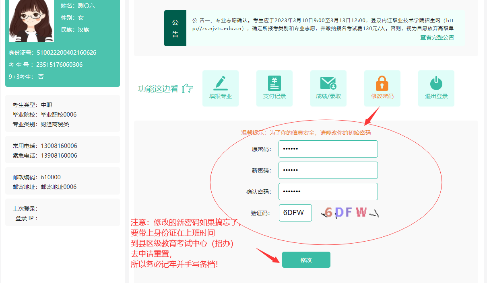
Task: Open 支付记录 via the receipt icon
Action: (274, 83)
